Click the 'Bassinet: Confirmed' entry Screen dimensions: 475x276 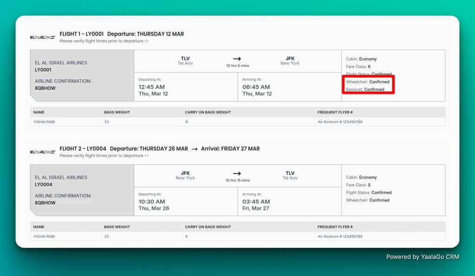(x=365, y=90)
